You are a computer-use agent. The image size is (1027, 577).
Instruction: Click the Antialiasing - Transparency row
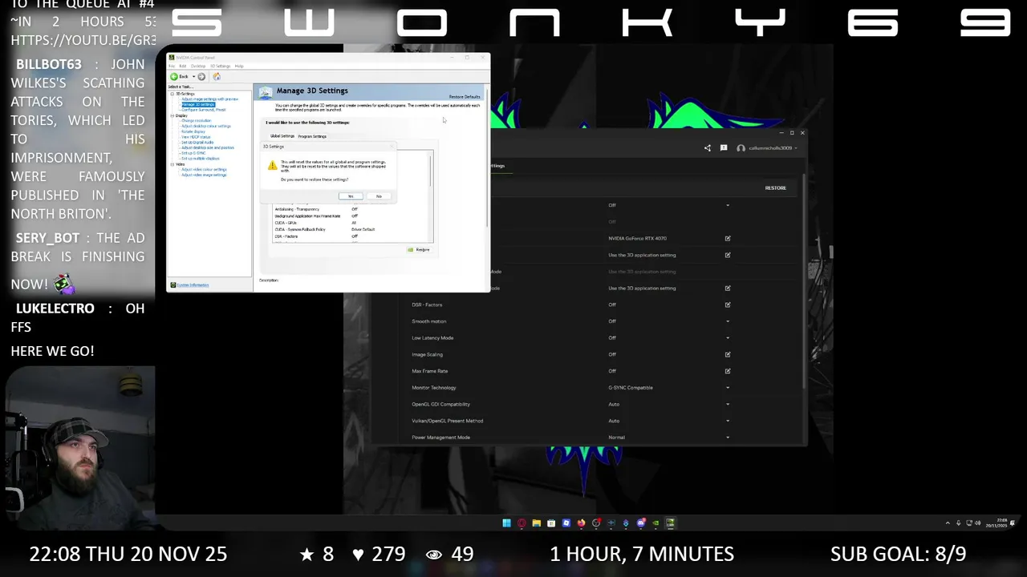351,209
